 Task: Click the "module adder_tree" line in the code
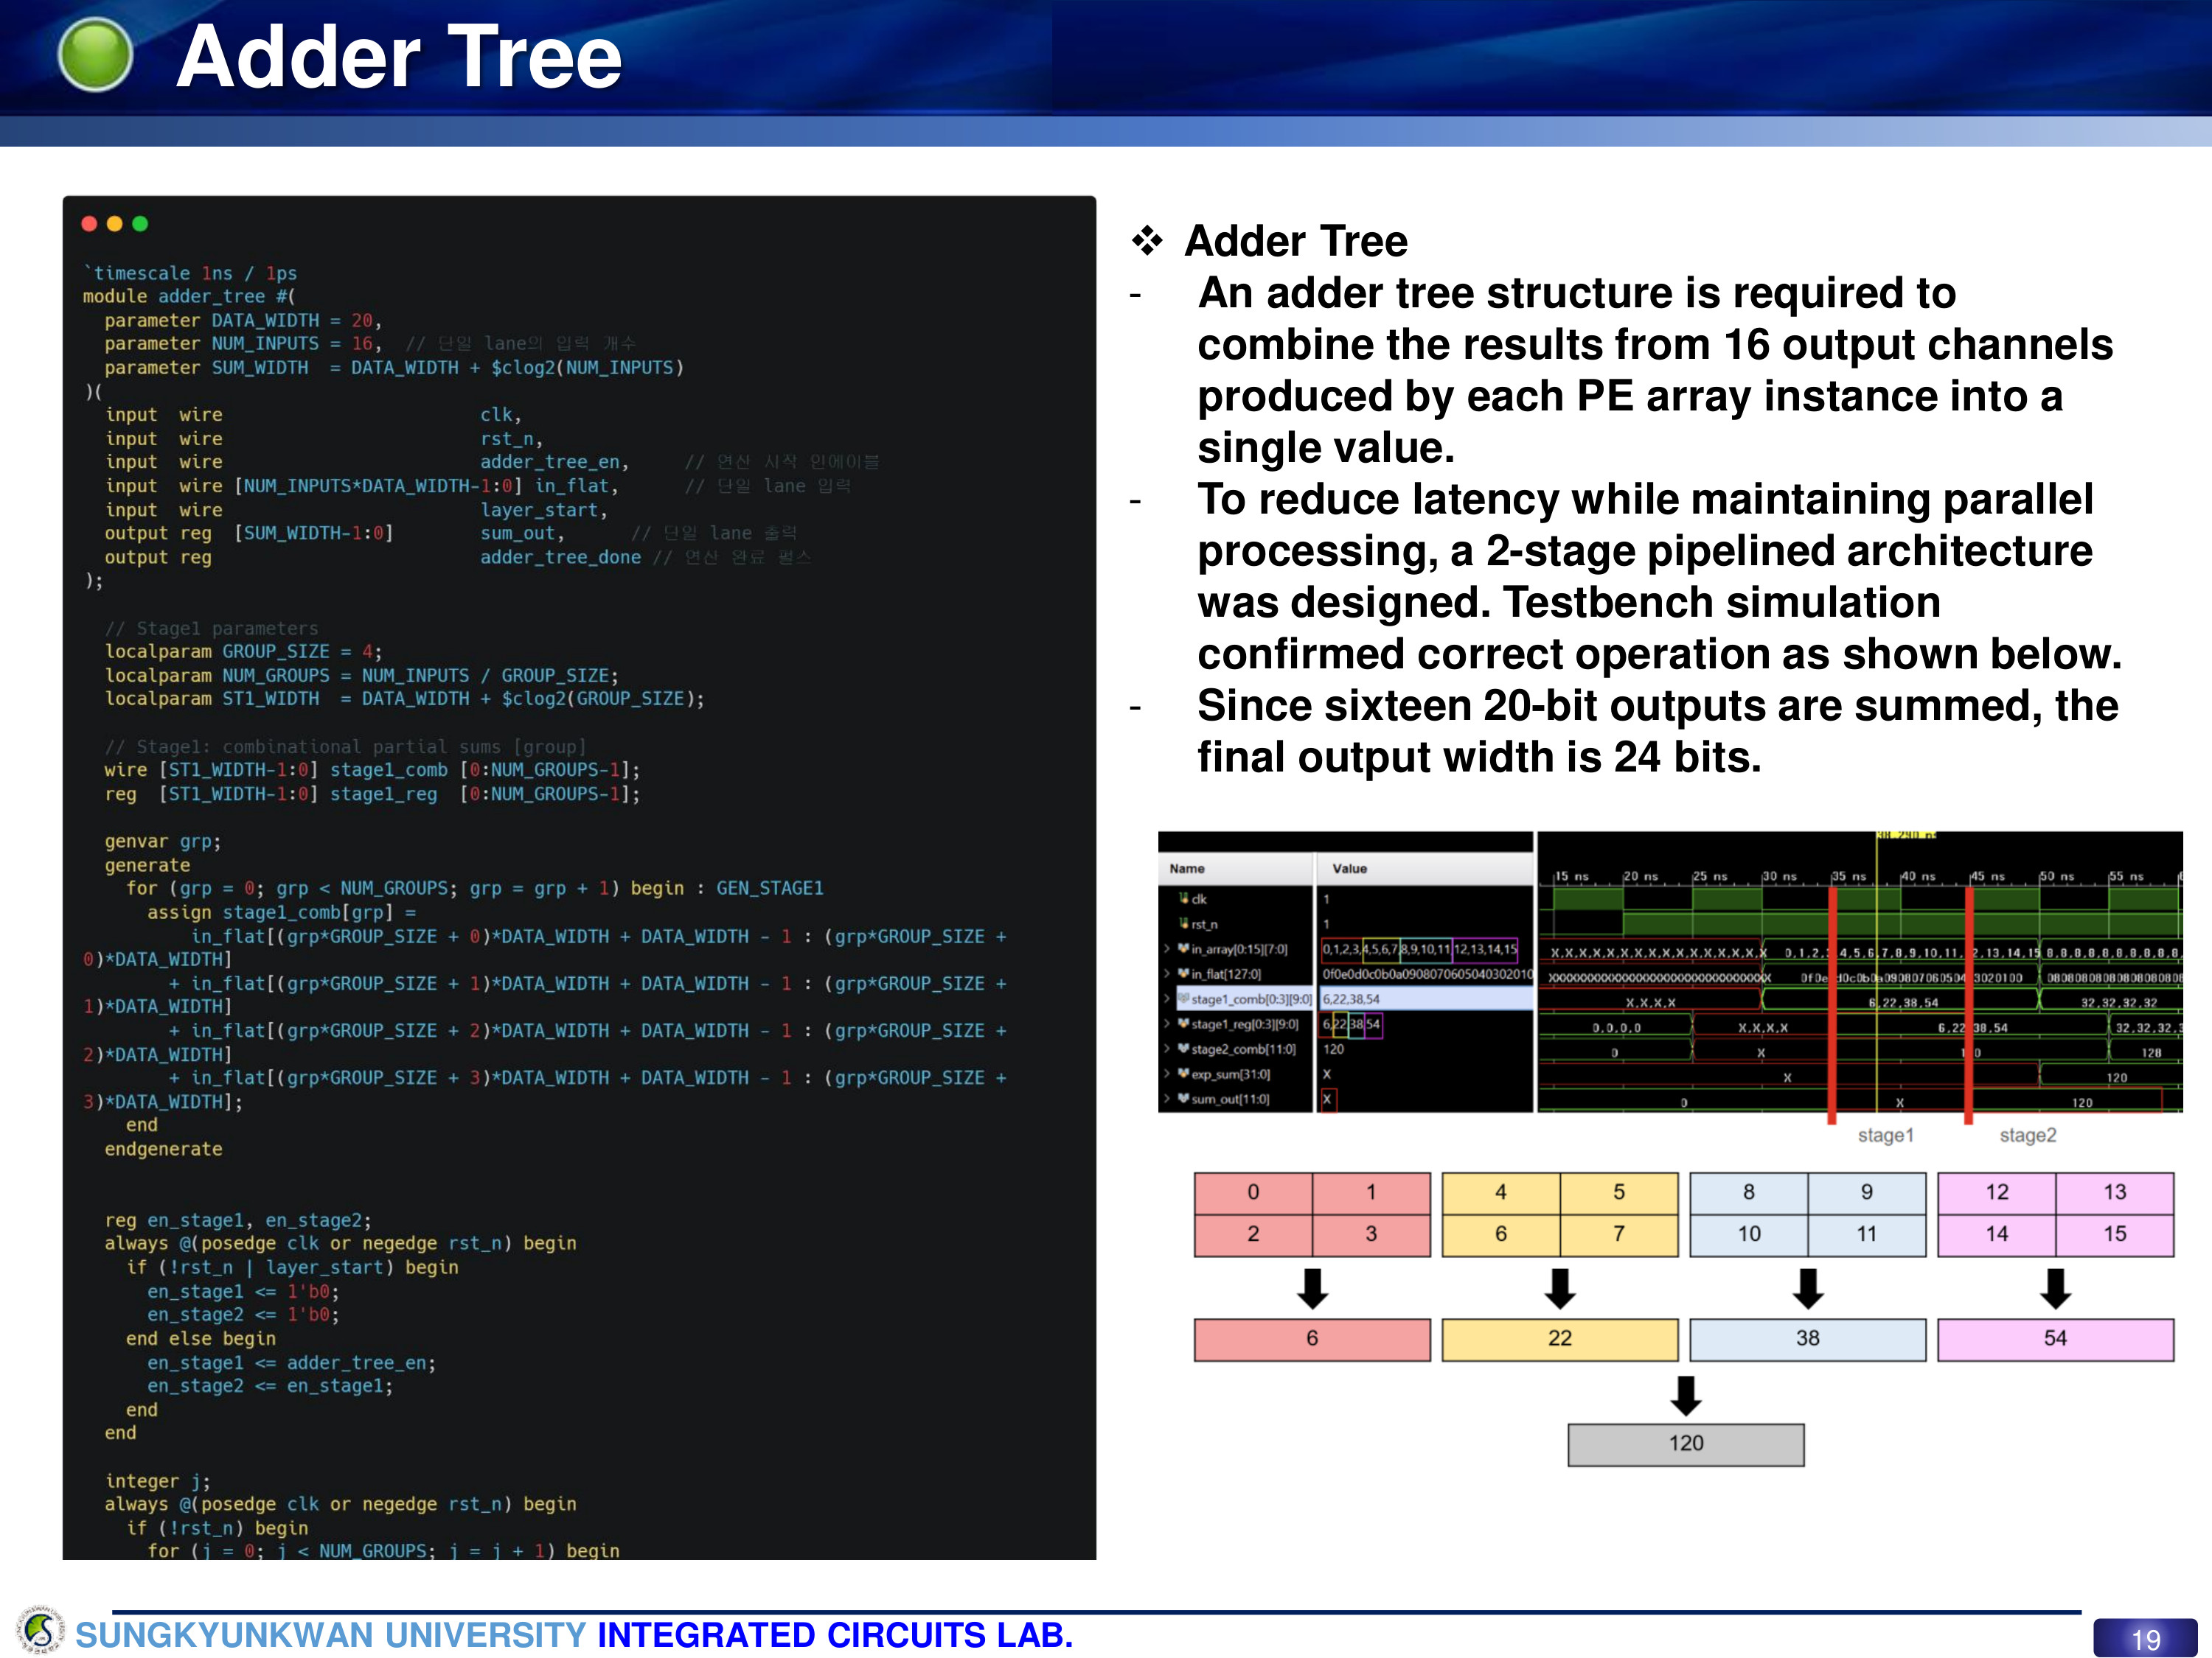(189, 297)
